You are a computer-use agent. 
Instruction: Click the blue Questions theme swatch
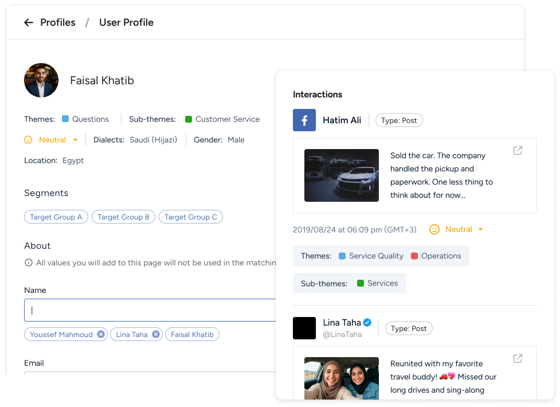65,119
